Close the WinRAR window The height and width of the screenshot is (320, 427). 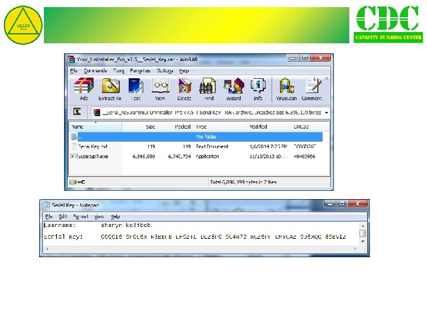(321, 58)
